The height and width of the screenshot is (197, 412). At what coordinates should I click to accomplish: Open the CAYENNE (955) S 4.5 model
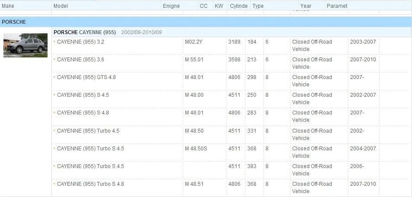(x=83, y=95)
